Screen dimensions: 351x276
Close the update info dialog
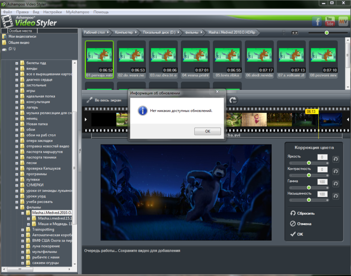pos(217,91)
